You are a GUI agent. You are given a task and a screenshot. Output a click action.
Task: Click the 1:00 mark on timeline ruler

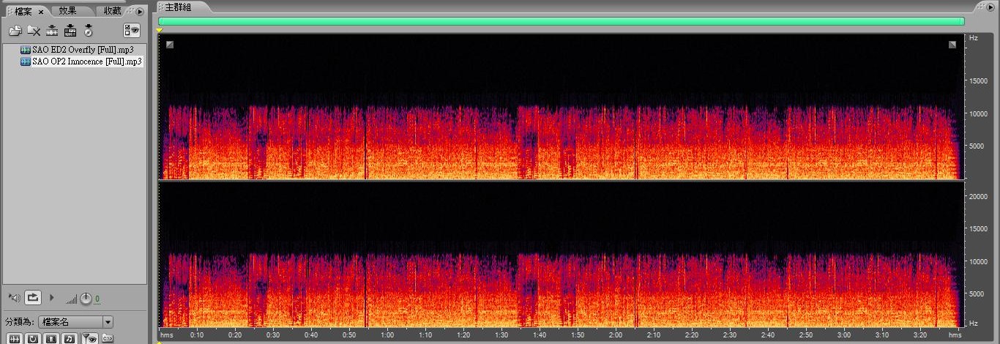pyautogui.click(x=387, y=335)
